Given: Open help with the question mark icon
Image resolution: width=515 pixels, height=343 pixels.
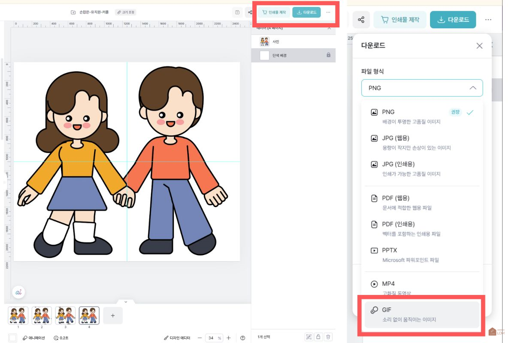Looking at the screenshot, I should click(243, 338).
